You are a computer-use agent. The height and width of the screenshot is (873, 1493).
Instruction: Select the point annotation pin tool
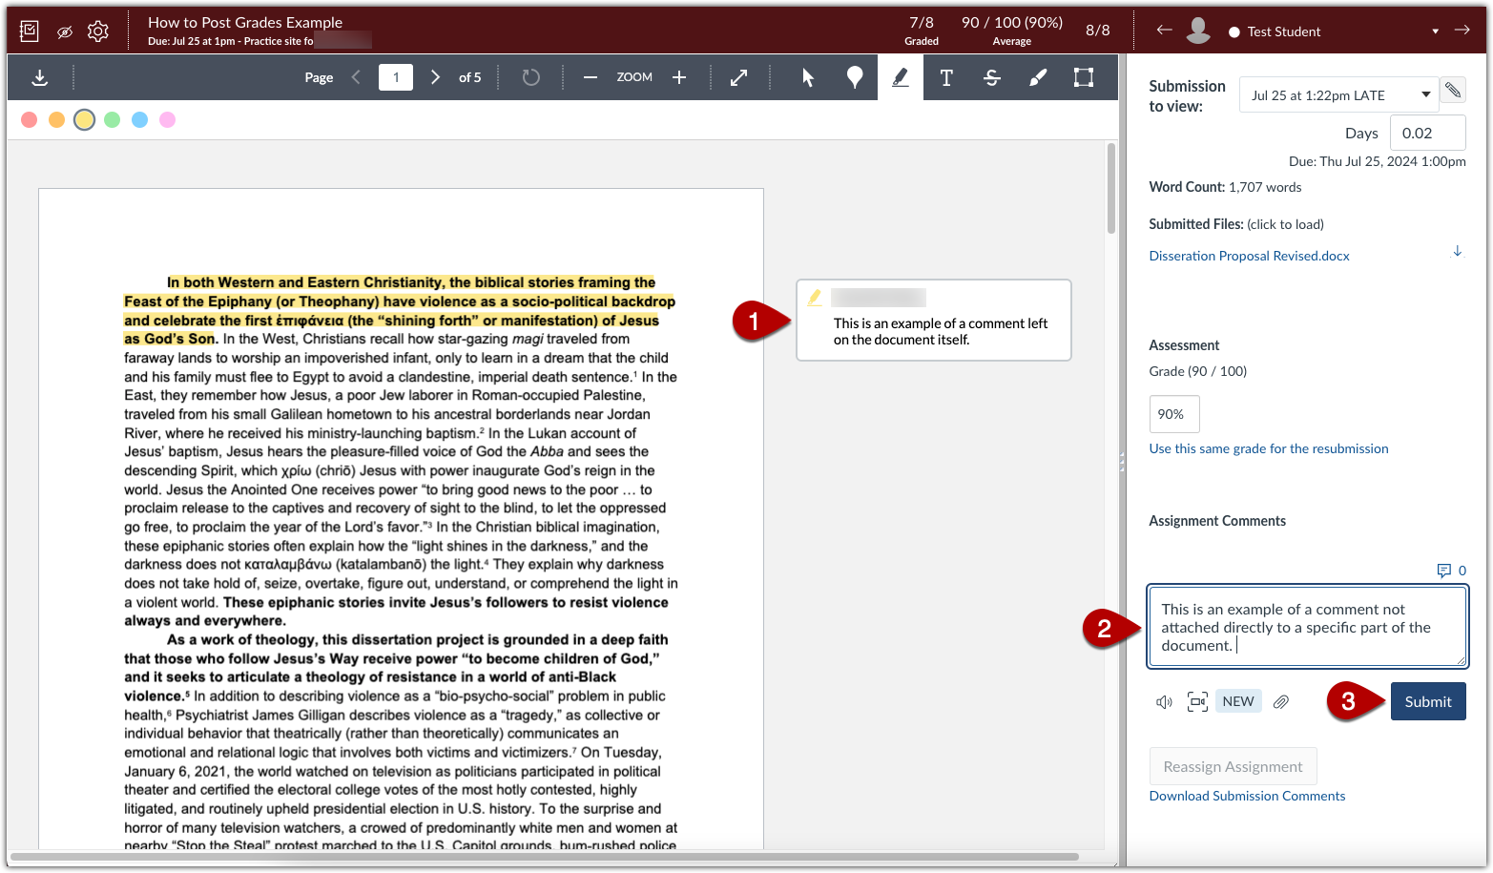[x=855, y=78]
